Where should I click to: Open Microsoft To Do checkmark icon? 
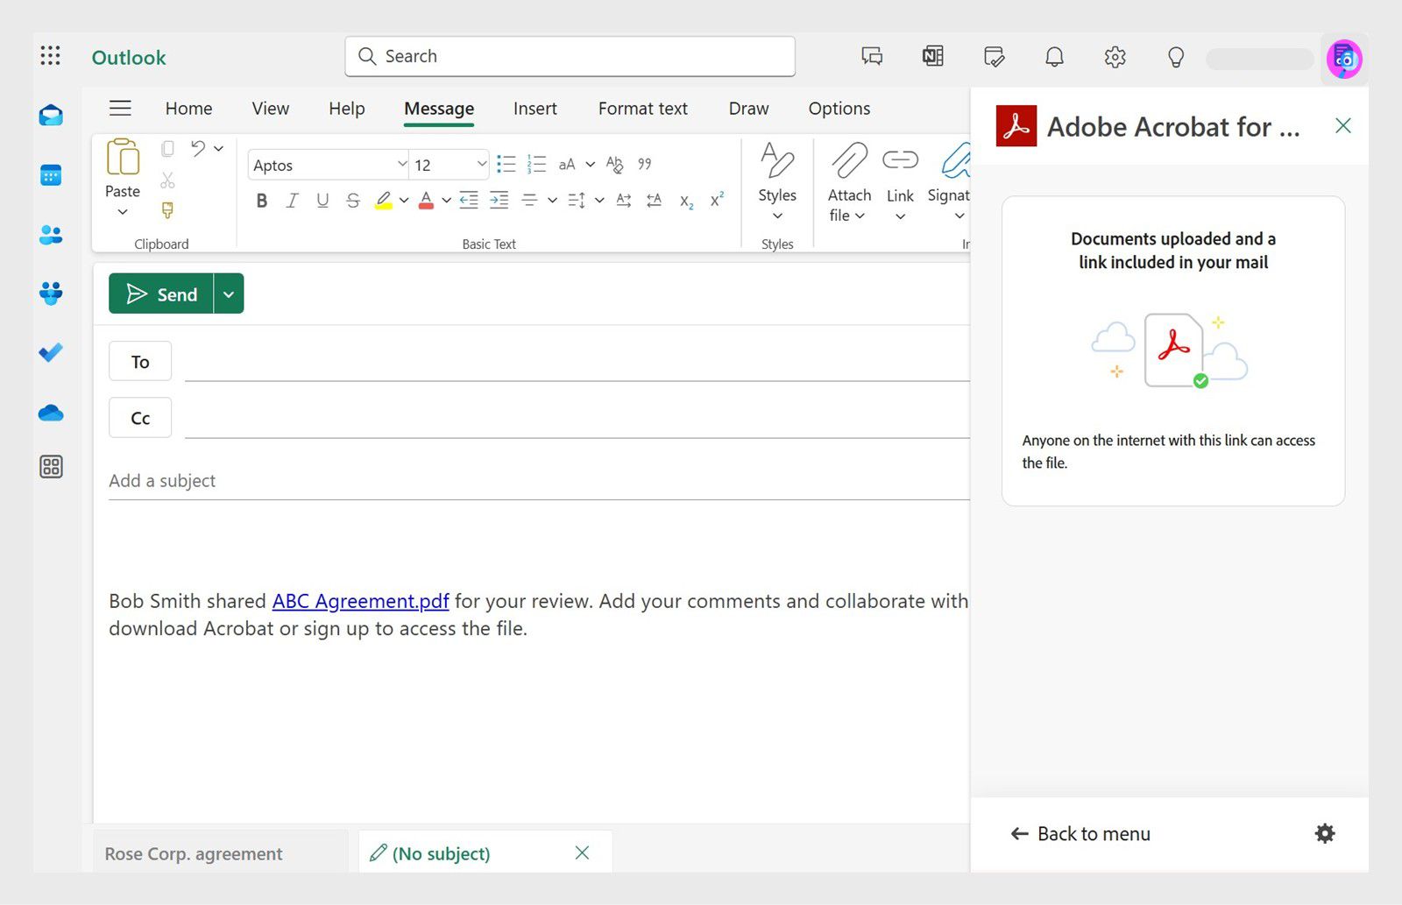point(50,351)
